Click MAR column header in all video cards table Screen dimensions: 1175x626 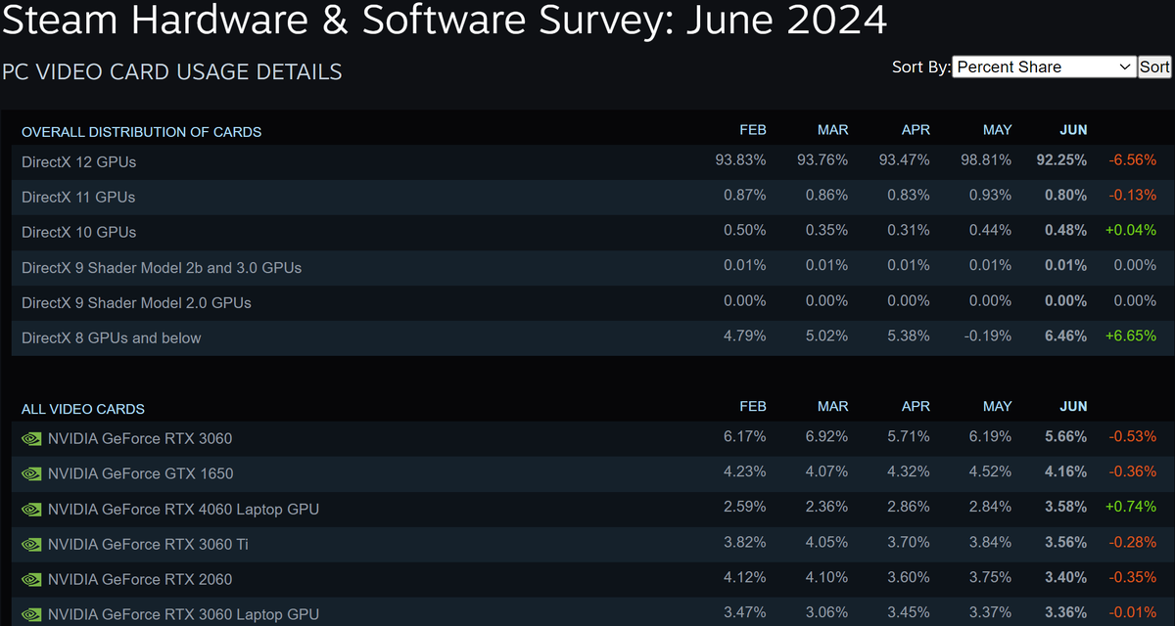(833, 406)
